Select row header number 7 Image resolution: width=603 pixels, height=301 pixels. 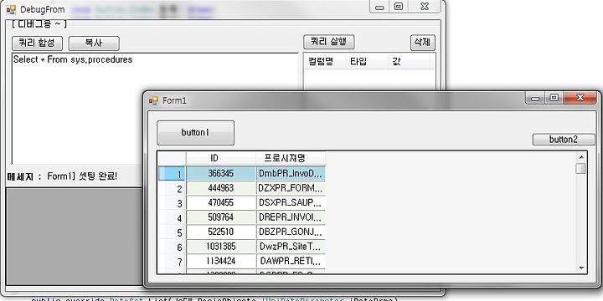(x=172, y=262)
